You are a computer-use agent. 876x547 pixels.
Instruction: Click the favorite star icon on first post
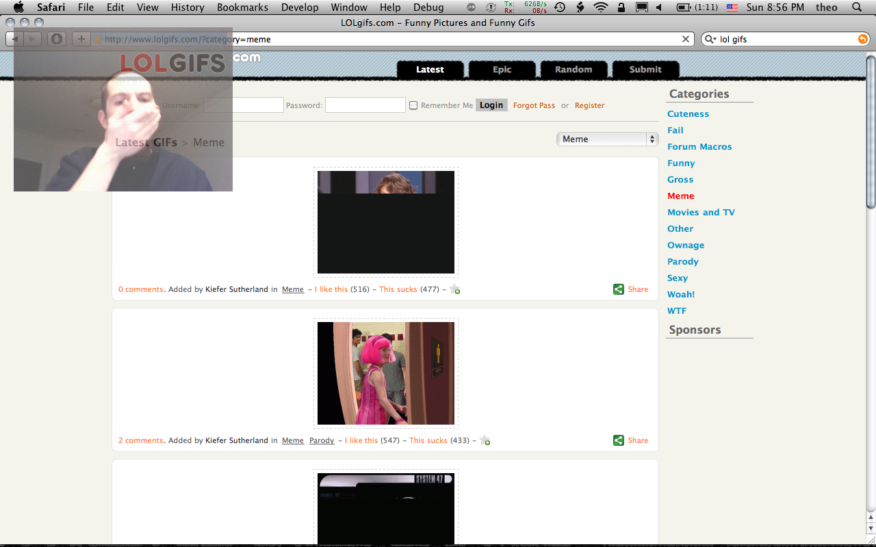pyautogui.click(x=454, y=289)
